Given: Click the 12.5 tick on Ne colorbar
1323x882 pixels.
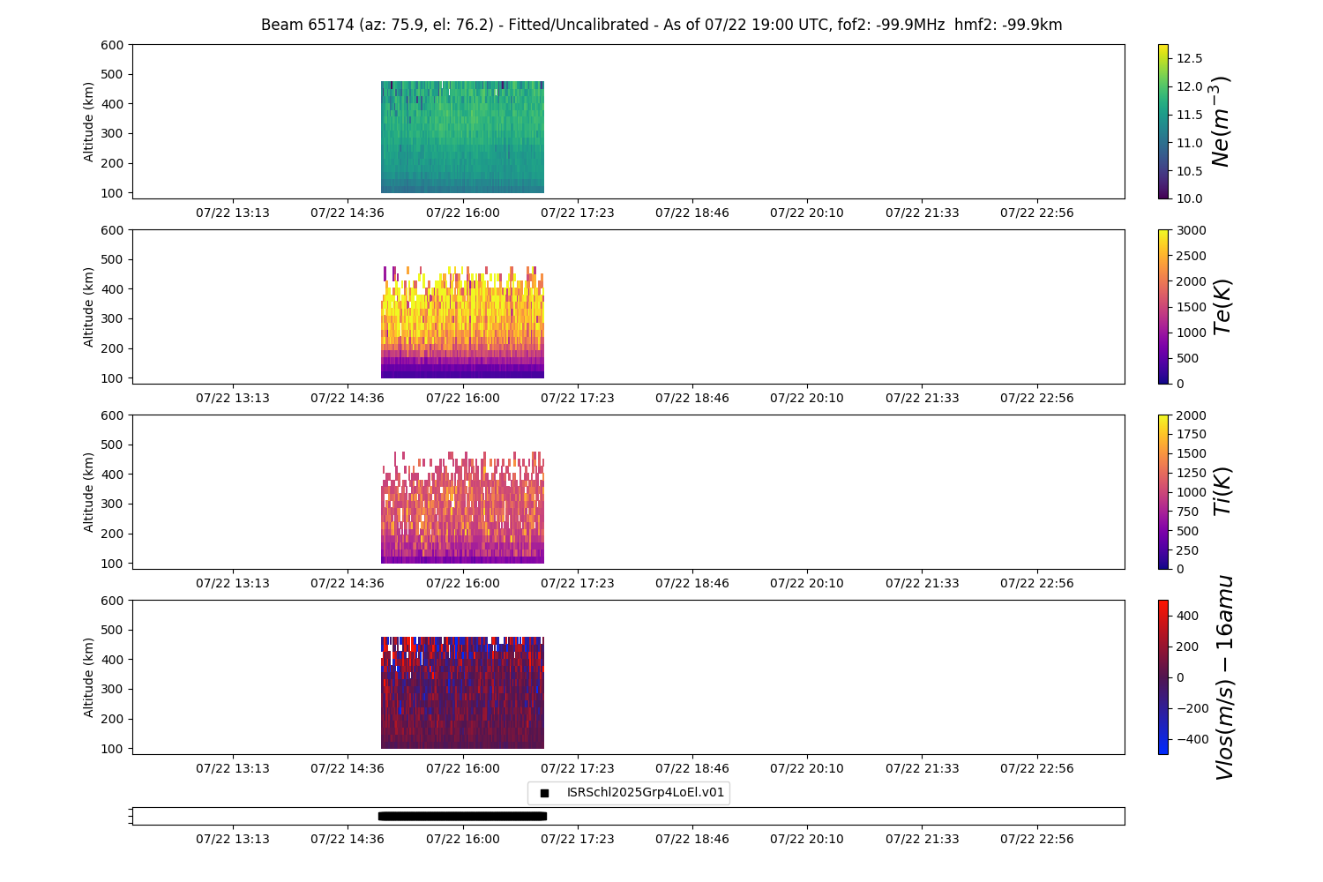Looking at the screenshot, I should point(1189,58).
